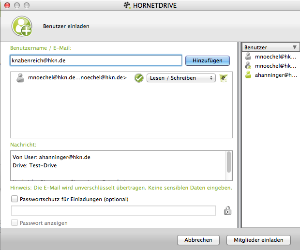Image resolution: width=300 pixels, height=250 pixels.
Task: Click the Hornetdrive logo in title bar
Action: pos(127,5)
